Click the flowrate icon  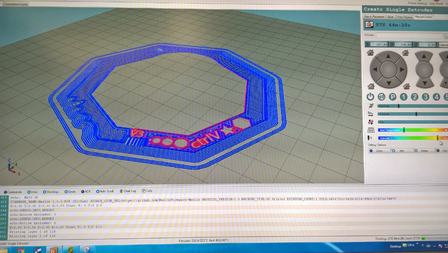(370, 114)
